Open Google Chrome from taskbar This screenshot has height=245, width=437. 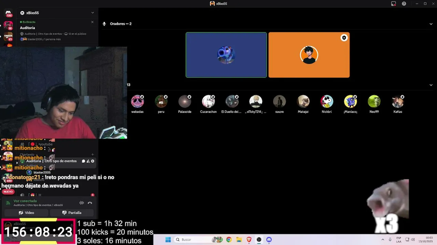(x=229, y=240)
